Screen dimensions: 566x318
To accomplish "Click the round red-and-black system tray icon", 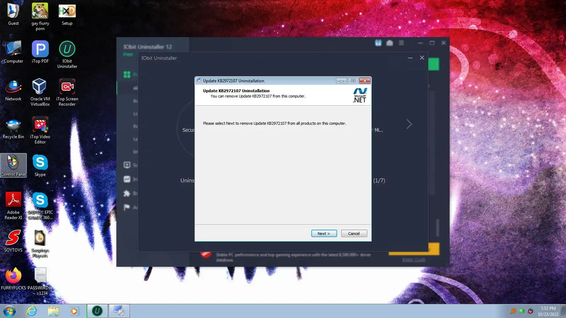I will (531, 311).
